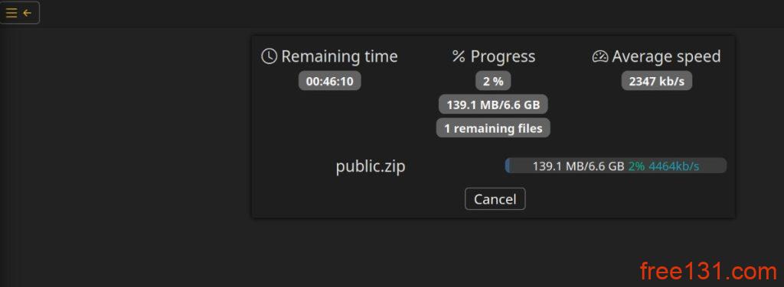Click the 139.1 MB/6.6 GB size badge
The height and width of the screenshot is (287, 784).
493,105
